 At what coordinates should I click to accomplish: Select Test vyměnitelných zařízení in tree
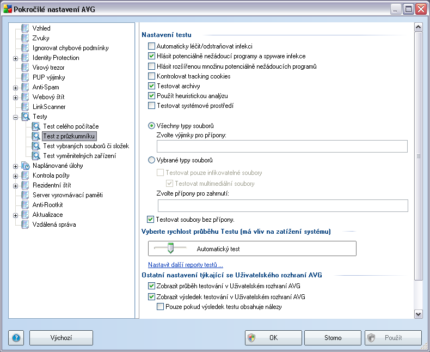(x=79, y=156)
